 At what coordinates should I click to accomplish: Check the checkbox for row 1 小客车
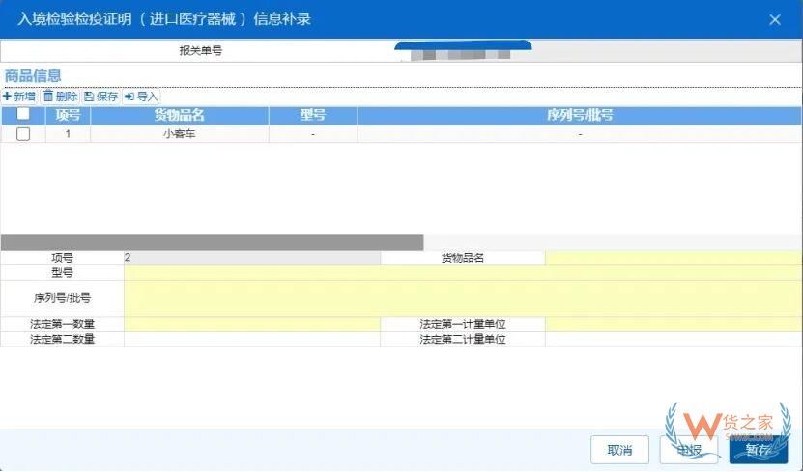pyautogui.click(x=23, y=134)
